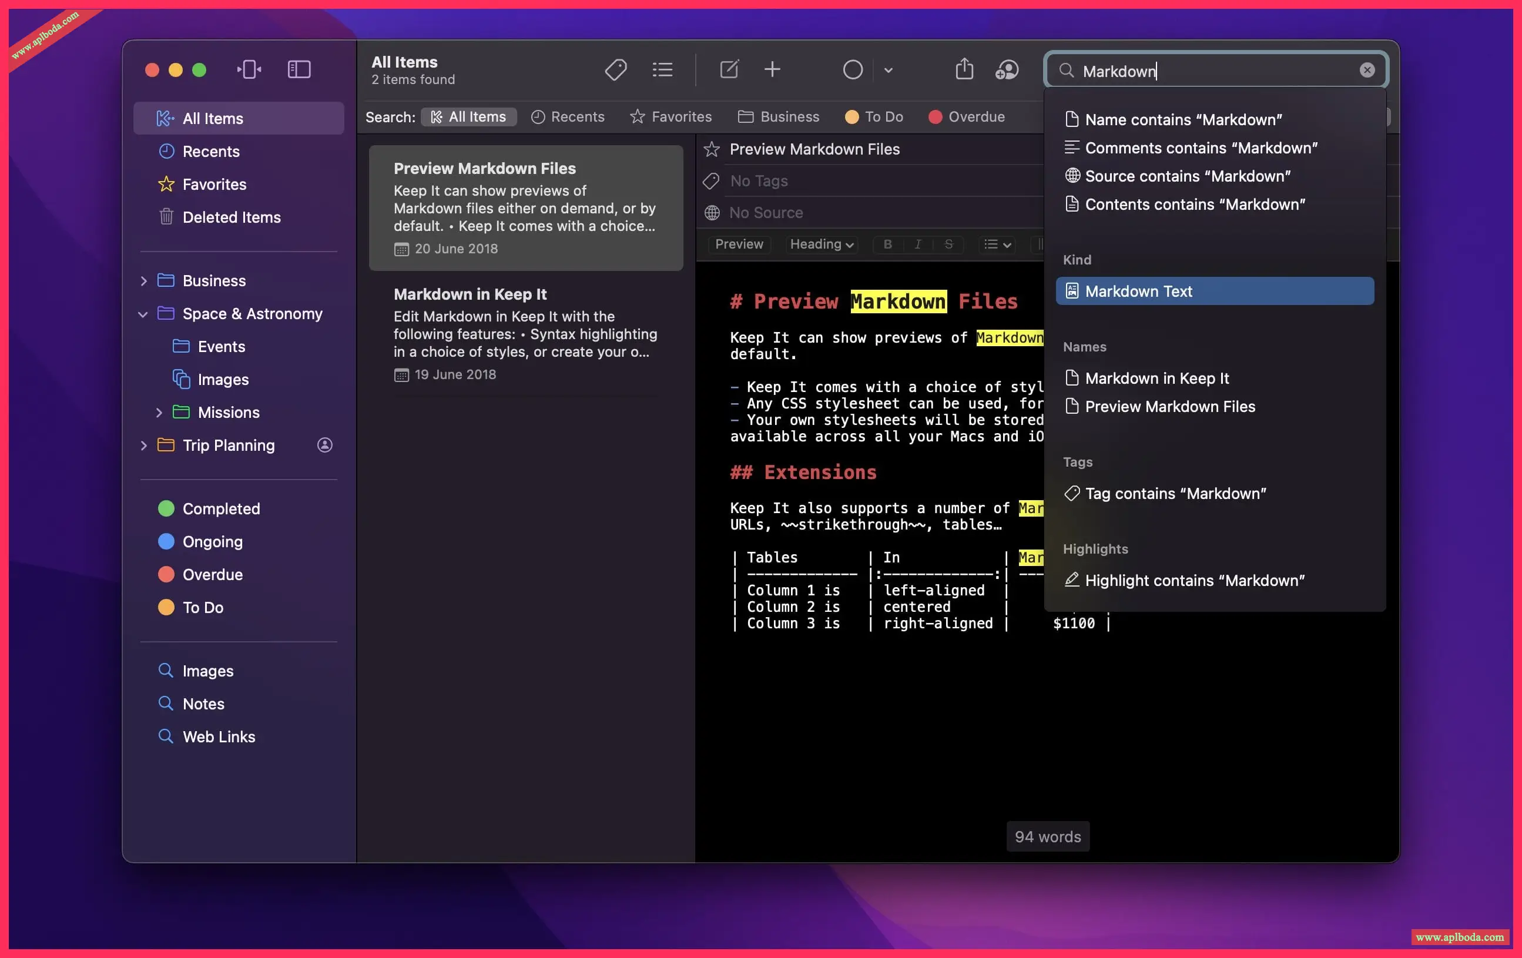Click the plus add item button

coord(772,69)
